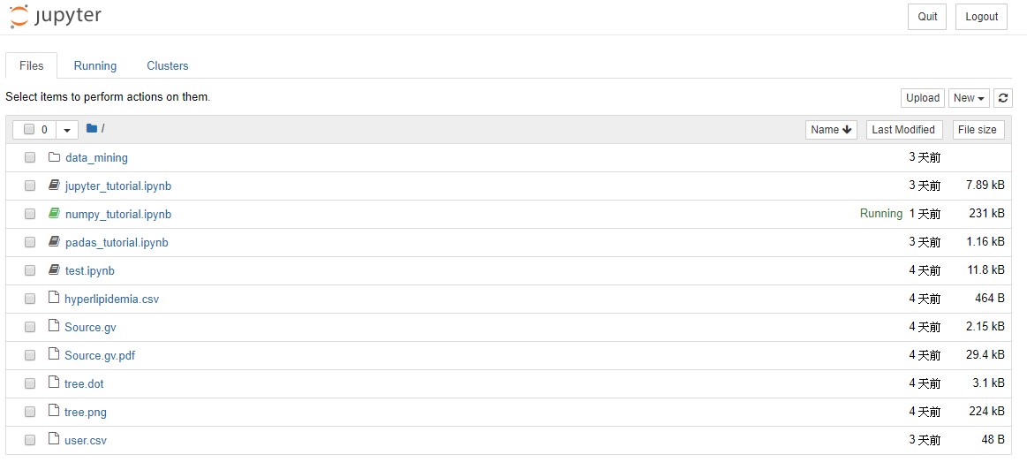Click the file icon beside hyperlipidemia.csv

(x=54, y=299)
